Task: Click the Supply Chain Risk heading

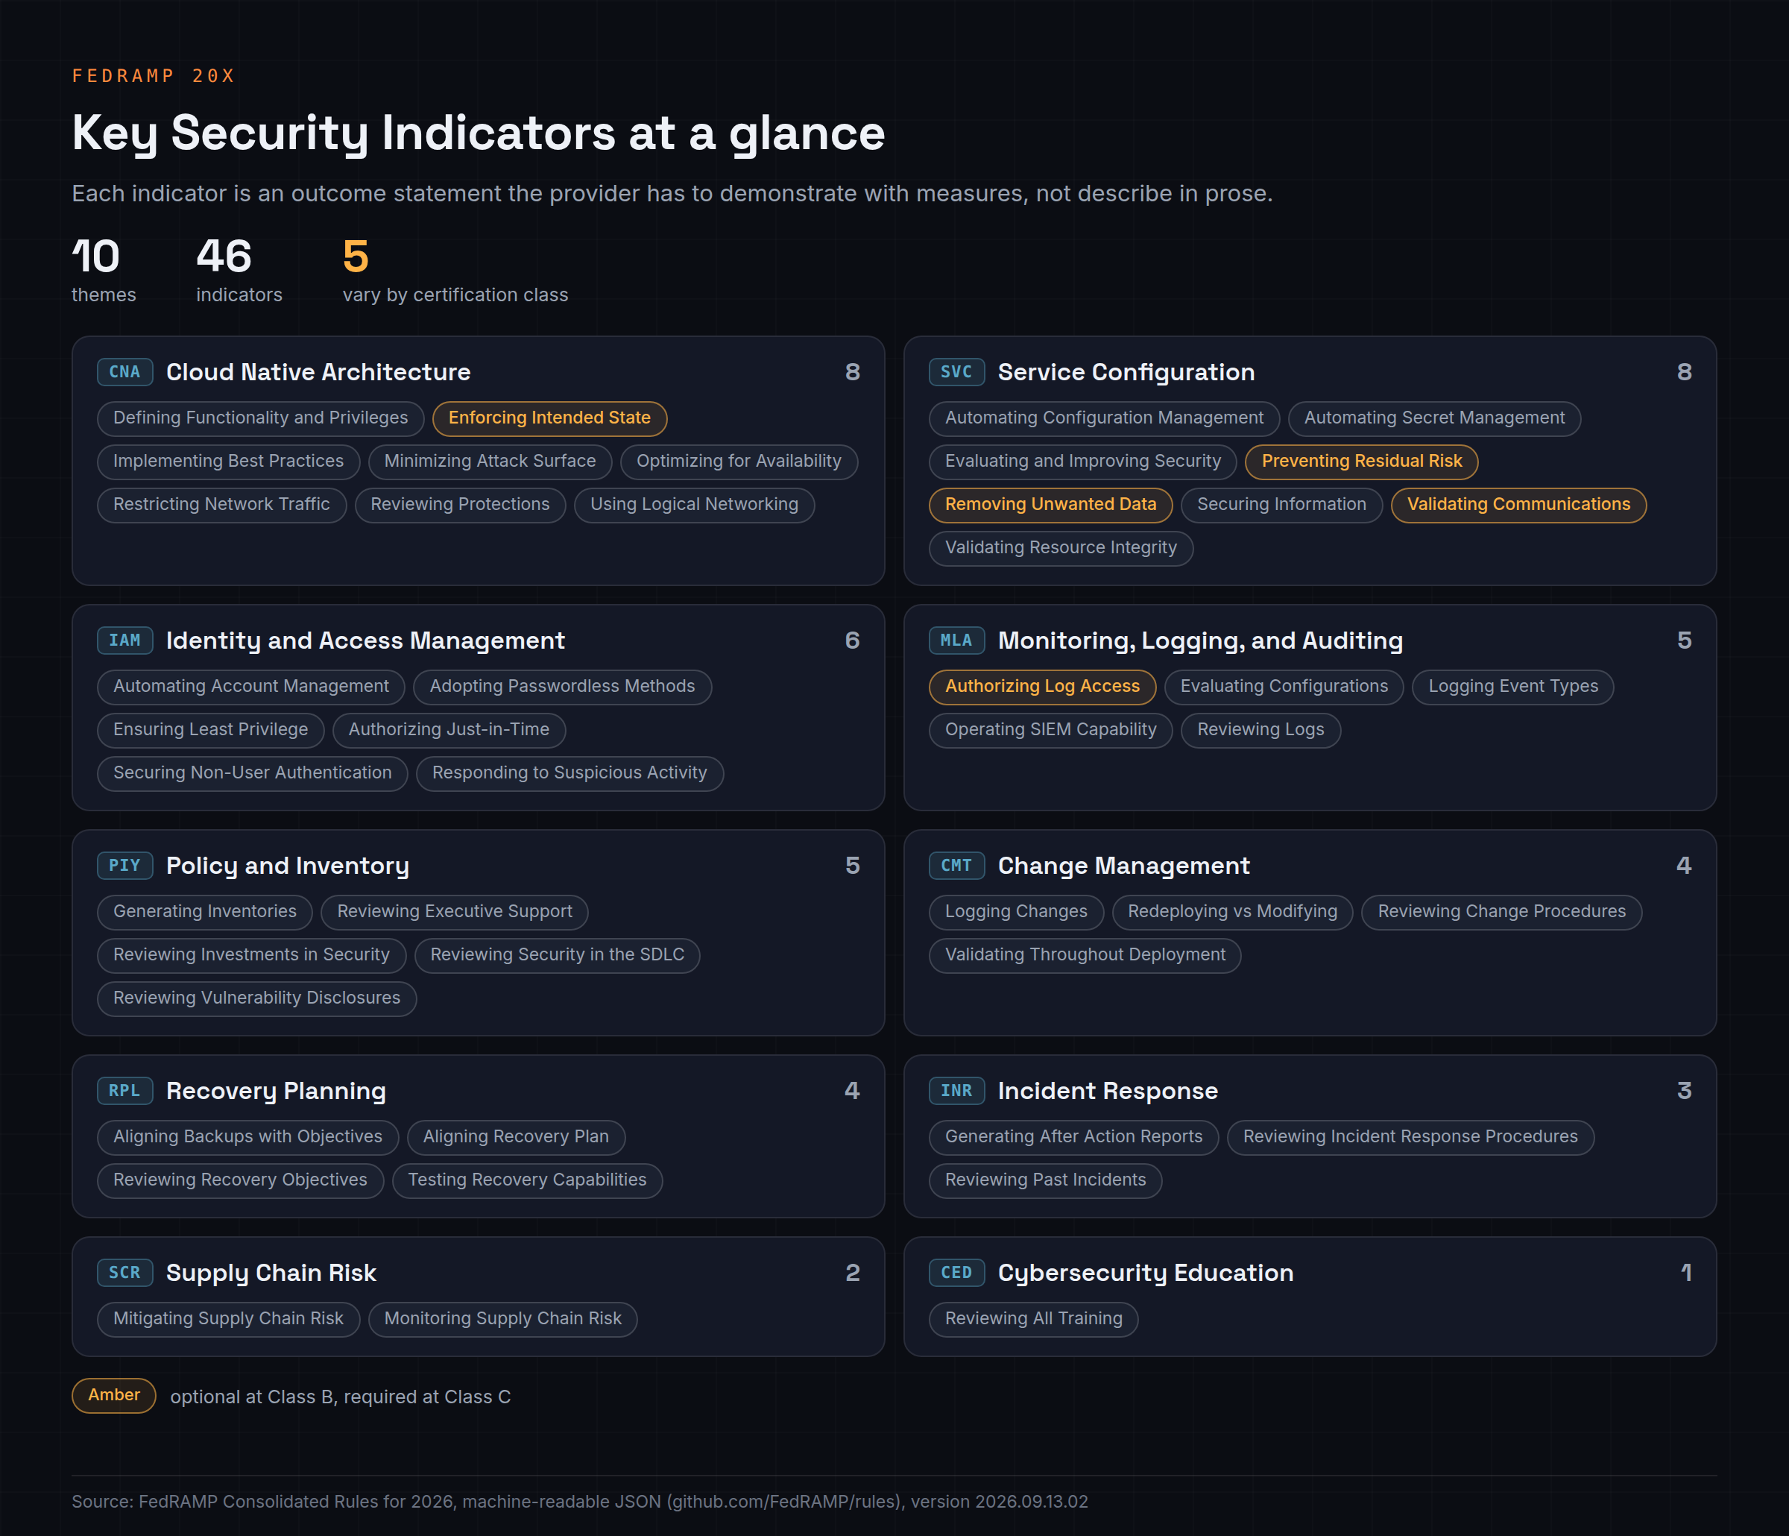Action: pyautogui.click(x=271, y=1273)
